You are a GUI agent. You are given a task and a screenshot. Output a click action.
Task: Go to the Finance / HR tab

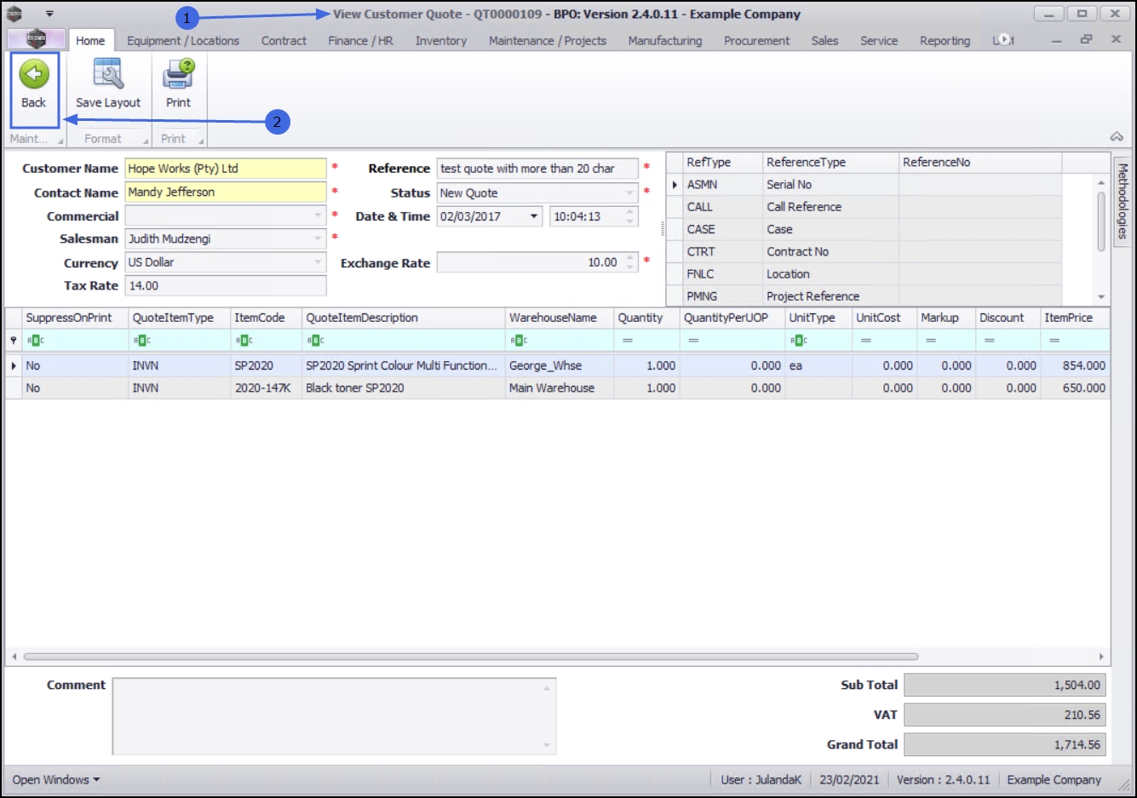point(360,40)
